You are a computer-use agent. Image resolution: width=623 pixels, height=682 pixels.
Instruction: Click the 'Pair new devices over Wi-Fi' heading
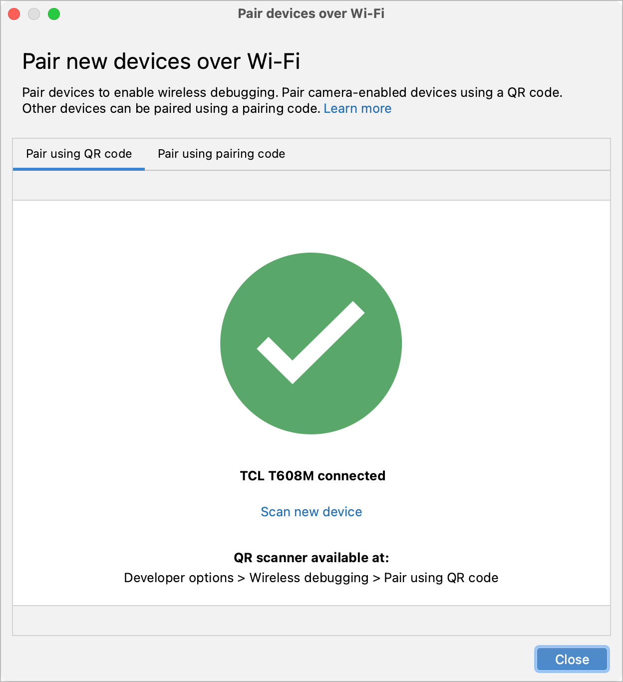[161, 61]
